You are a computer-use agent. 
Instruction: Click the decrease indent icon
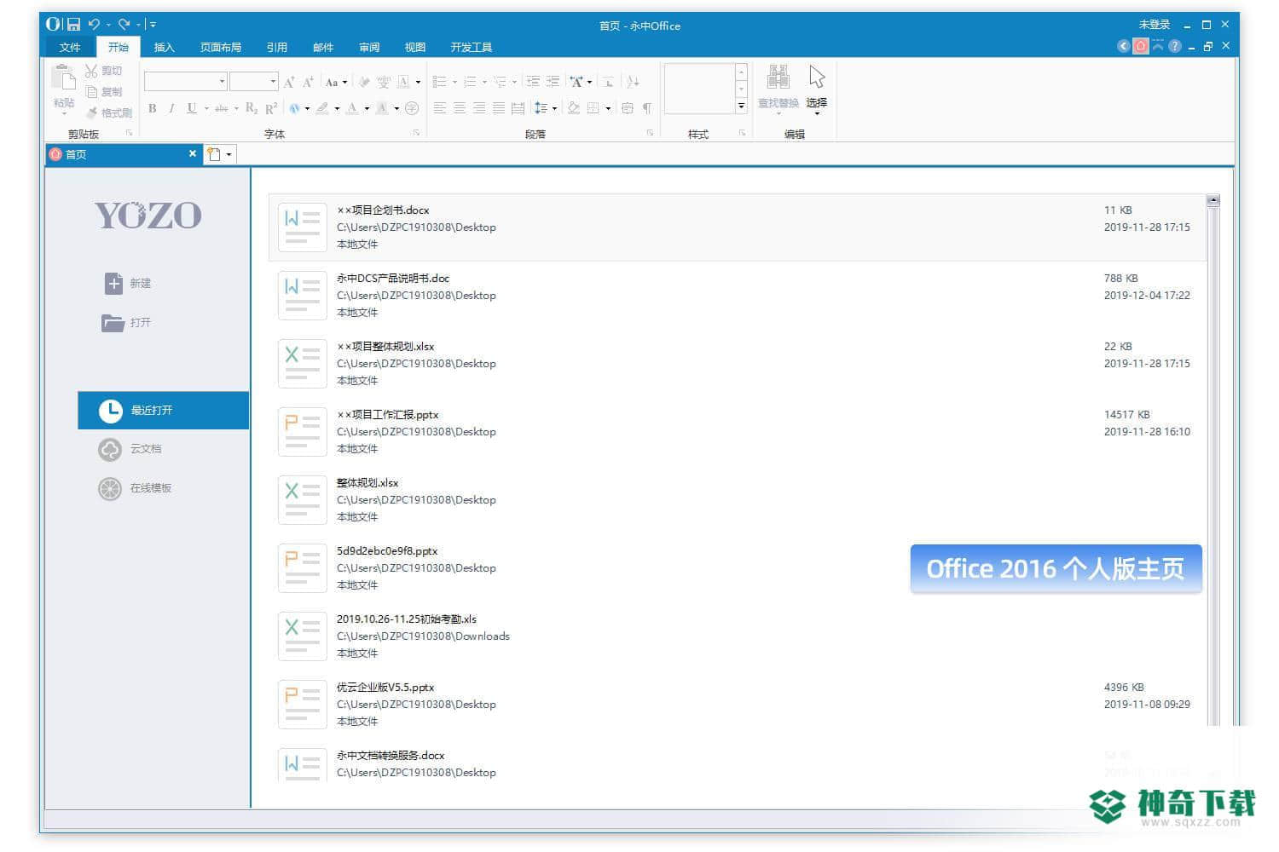click(x=533, y=82)
